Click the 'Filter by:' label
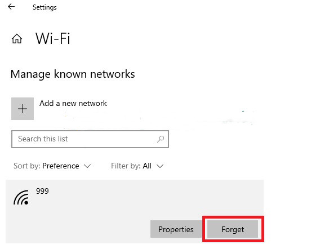This screenshot has height=249, width=320. pyautogui.click(x=126, y=166)
